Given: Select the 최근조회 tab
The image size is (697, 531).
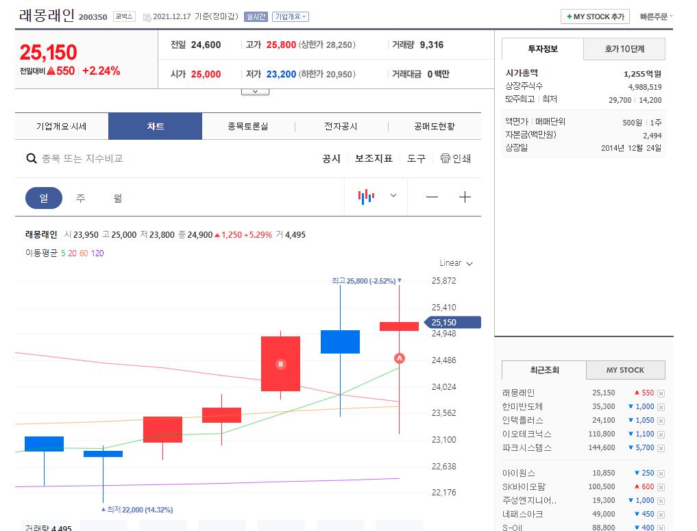Looking at the screenshot, I should pos(544,370).
